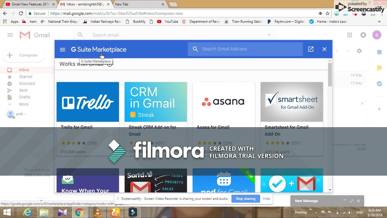The image size is (387, 218).
Task: Open the BookMy bookmark
Action: [136, 21]
